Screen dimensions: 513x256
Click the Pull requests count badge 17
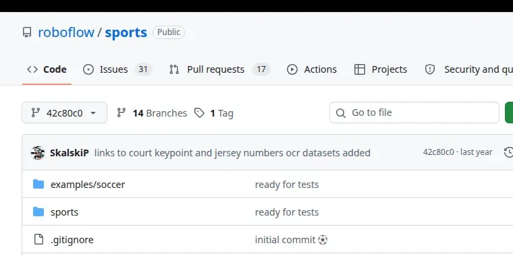261,69
